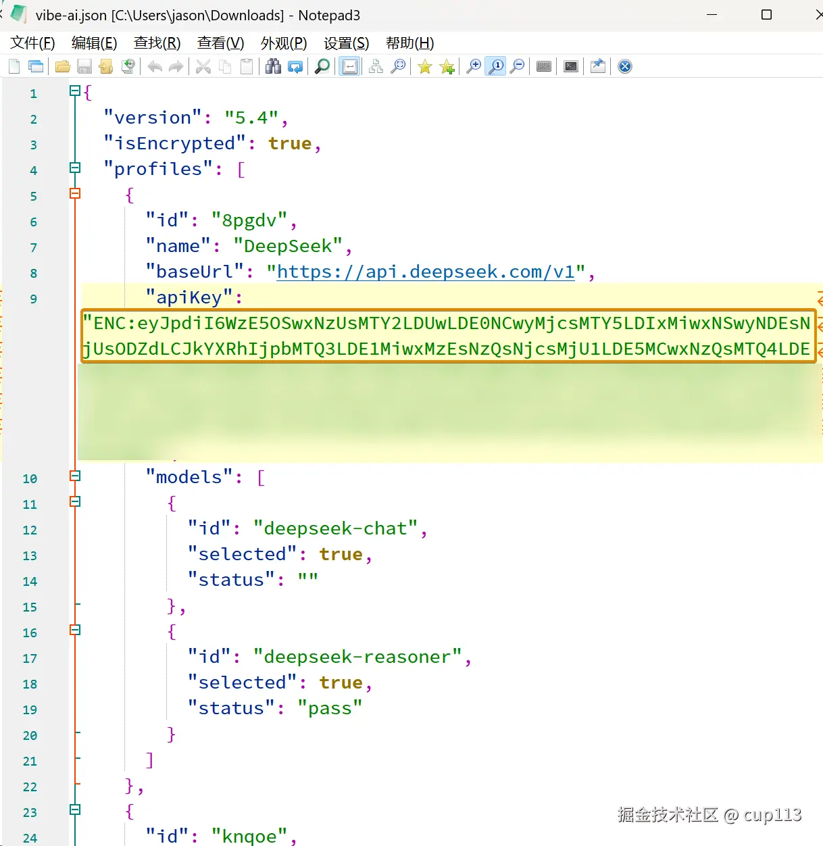This screenshot has height=846, width=823.
Task: Click the "knqoe" id value
Action: coord(249,837)
